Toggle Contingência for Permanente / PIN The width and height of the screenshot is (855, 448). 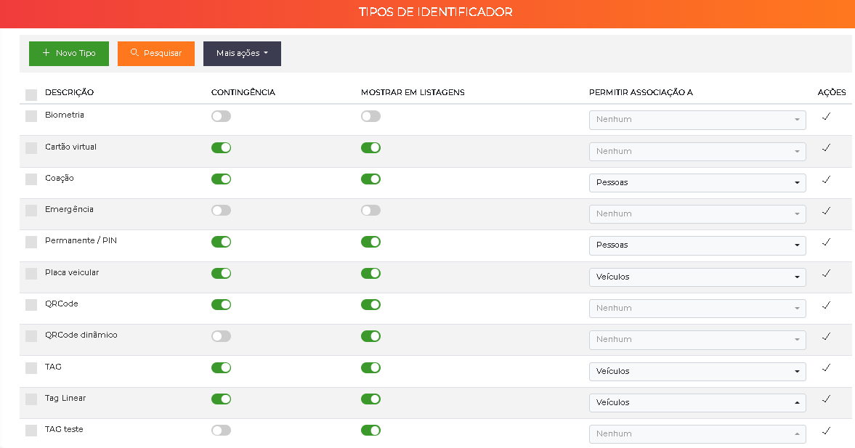221,242
